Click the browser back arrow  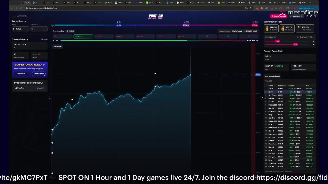point(12,8)
